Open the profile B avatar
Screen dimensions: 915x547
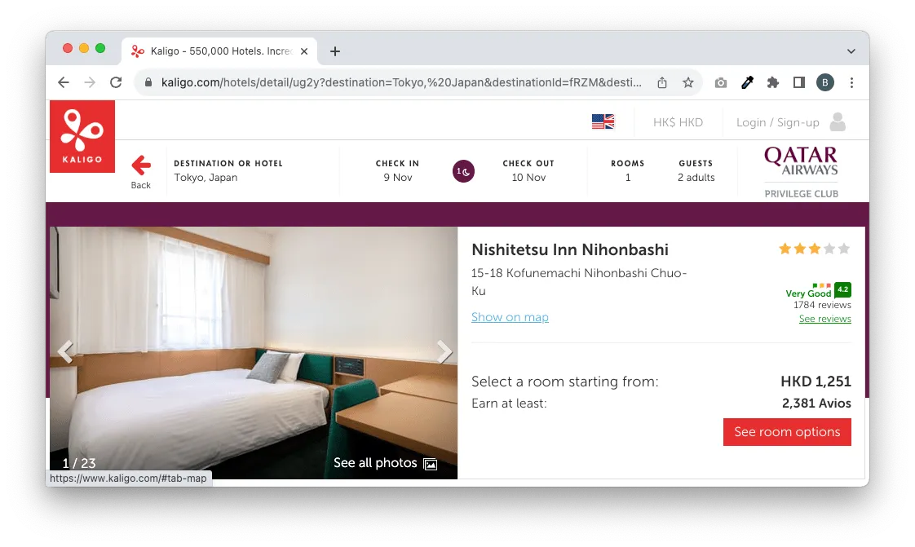pyautogui.click(x=825, y=83)
